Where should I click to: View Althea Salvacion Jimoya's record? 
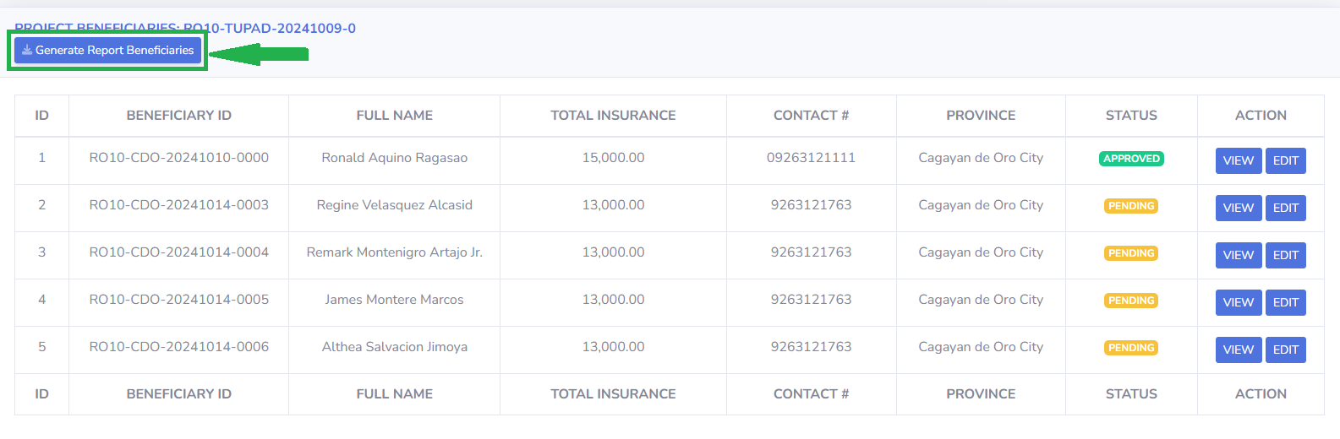(1238, 350)
